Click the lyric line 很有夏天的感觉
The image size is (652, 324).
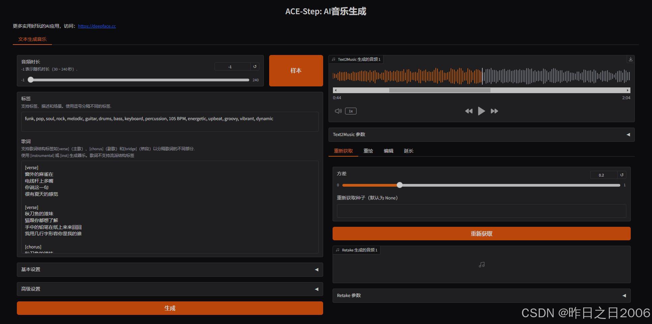tap(41, 194)
